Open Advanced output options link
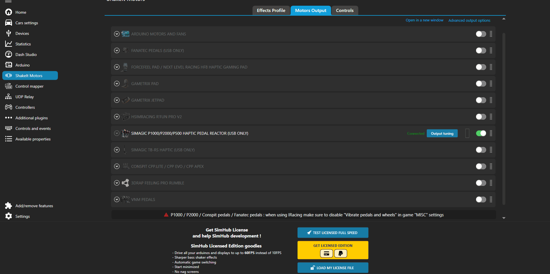Screen dimensions: 550x274 [x=469, y=20]
